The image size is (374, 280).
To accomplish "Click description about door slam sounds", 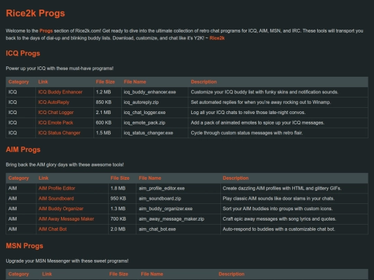I will click(x=278, y=198).
